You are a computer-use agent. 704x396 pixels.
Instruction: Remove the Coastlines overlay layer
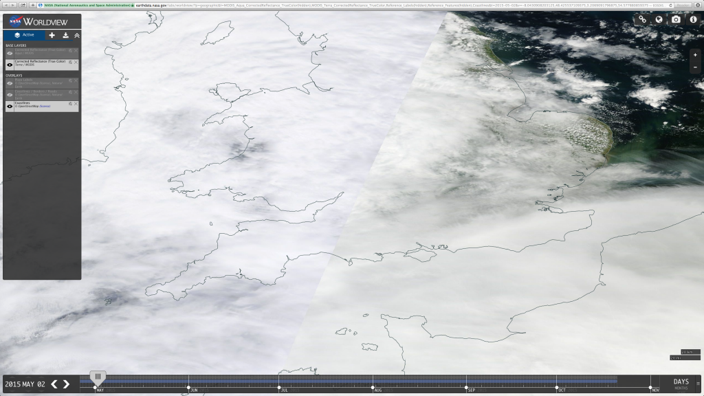(76, 104)
